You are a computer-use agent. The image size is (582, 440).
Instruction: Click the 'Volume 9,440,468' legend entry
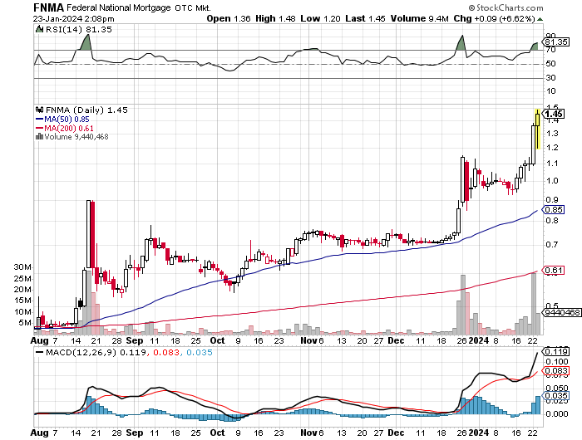click(x=76, y=137)
